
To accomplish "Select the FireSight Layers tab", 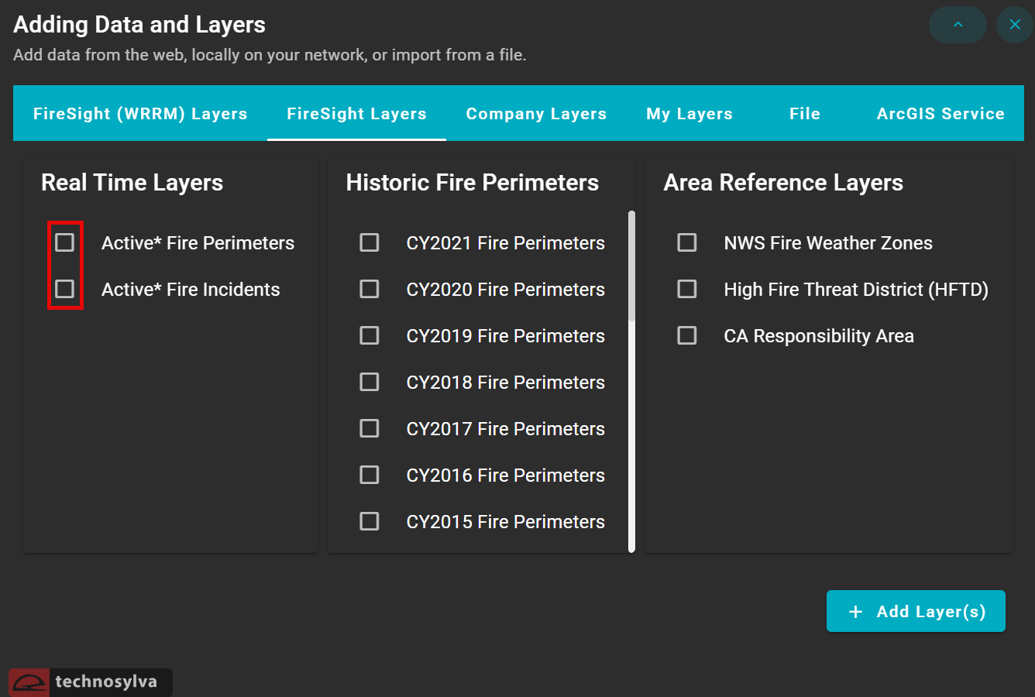I will tap(356, 114).
